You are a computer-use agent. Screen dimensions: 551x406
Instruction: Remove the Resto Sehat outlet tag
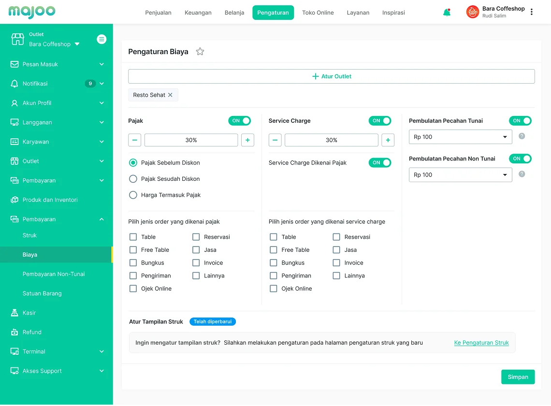click(x=170, y=95)
